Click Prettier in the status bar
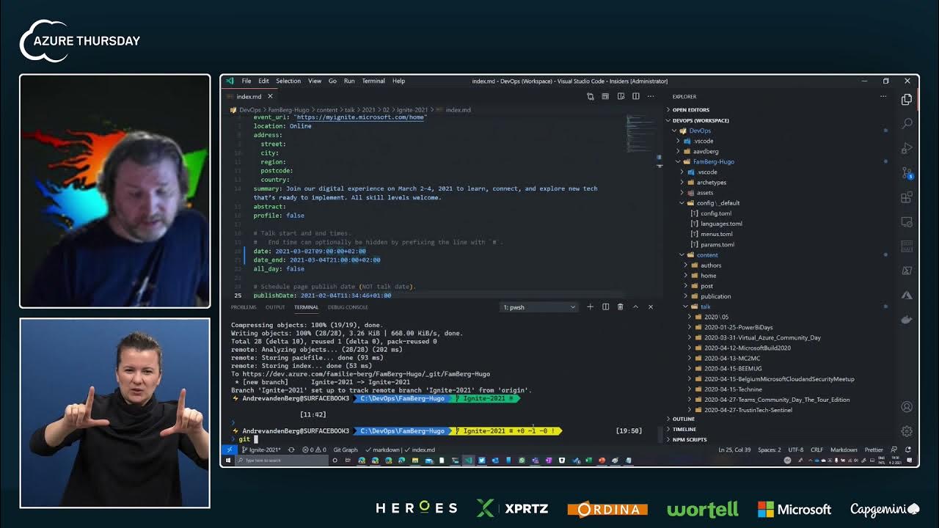 point(874,450)
